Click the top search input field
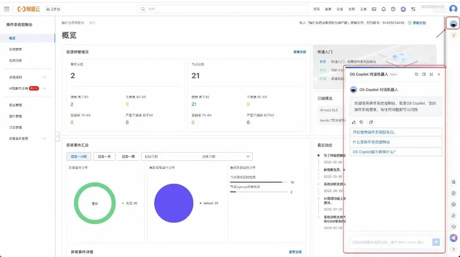This screenshot has height=257, width=460. [x=223, y=9]
